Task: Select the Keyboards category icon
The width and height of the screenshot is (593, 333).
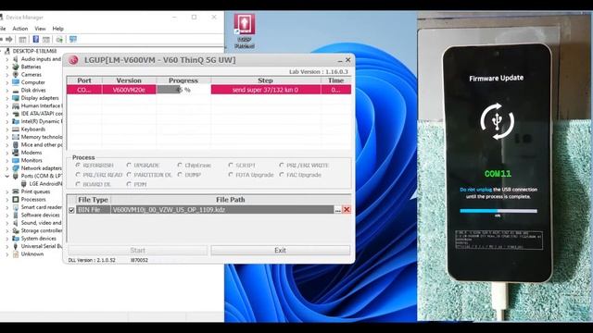Action: tap(16, 129)
